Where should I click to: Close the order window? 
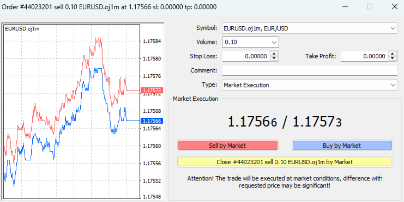click(x=394, y=7)
